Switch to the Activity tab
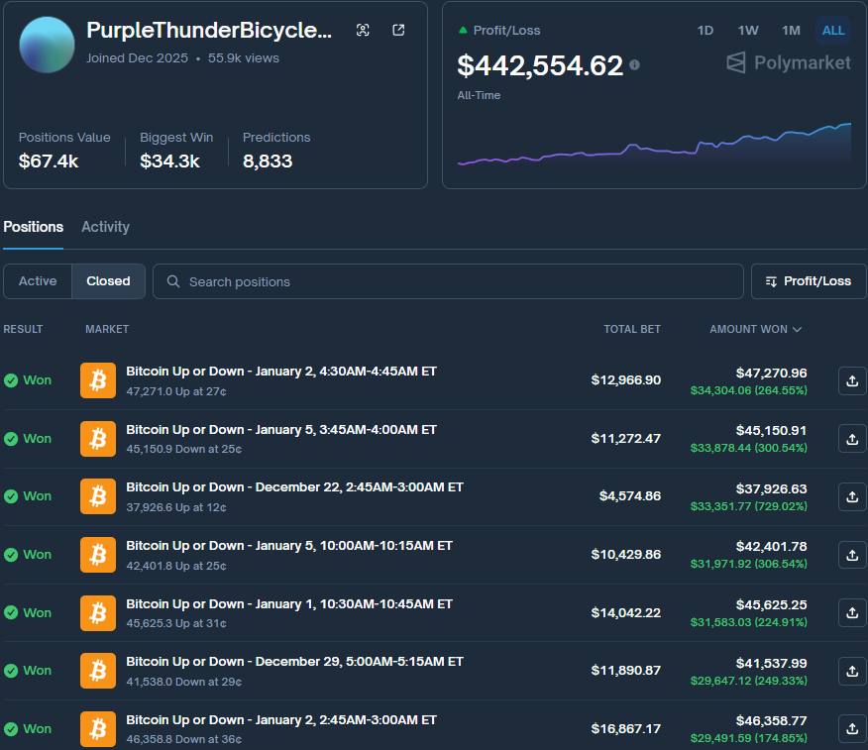 pyautogui.click(x=105, y=227)
